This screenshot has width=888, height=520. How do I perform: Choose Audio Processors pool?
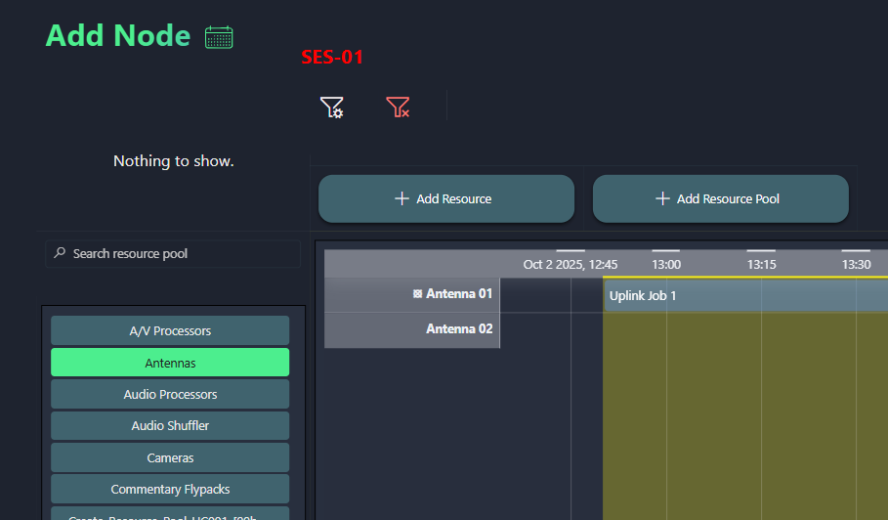[x=170, y=394]
